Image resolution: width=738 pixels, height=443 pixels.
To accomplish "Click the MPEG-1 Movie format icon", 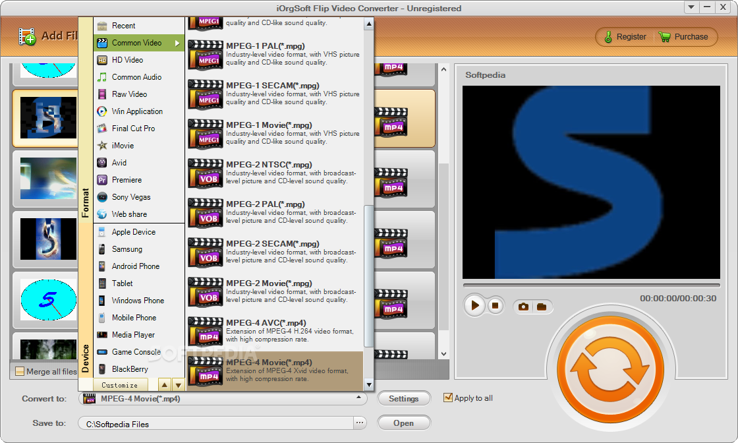I will pyautogui.click(x=205, y=134).
